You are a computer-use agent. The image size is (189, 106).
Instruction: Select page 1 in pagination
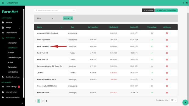pyautogui.click(x=39, y=101)
